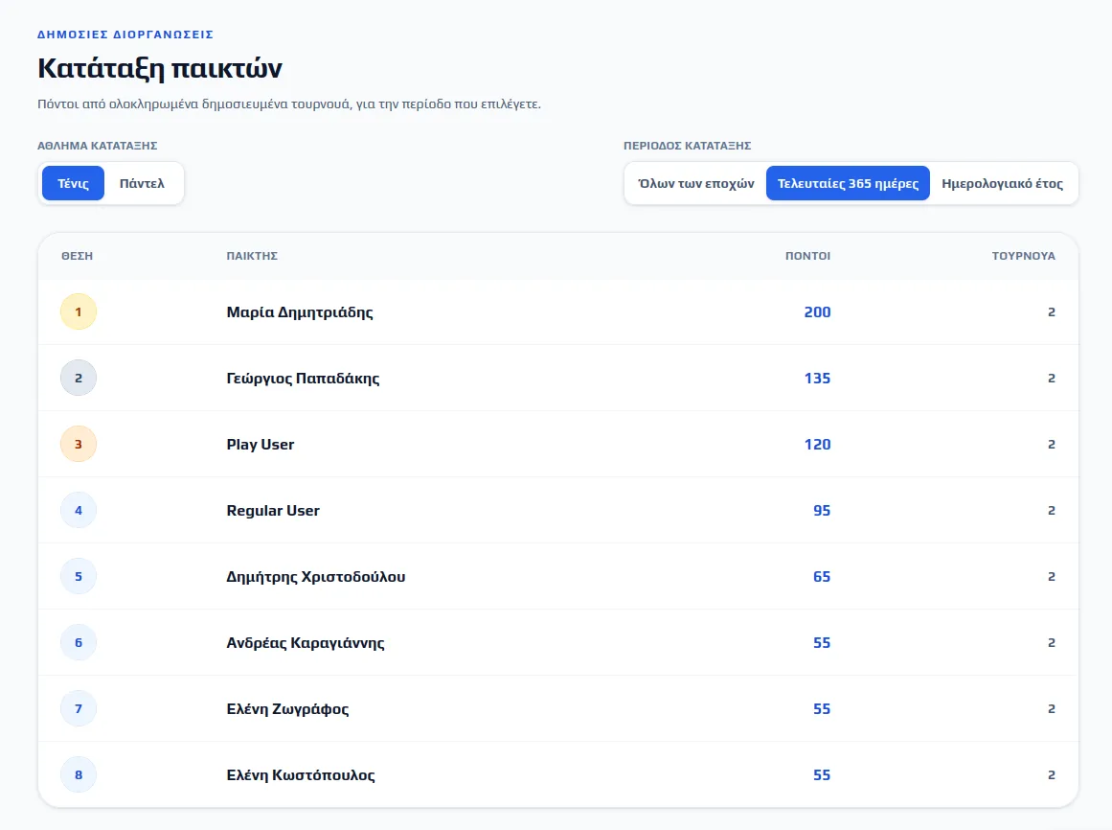Open player Γεώργιος Παπαδάκης

303,379
